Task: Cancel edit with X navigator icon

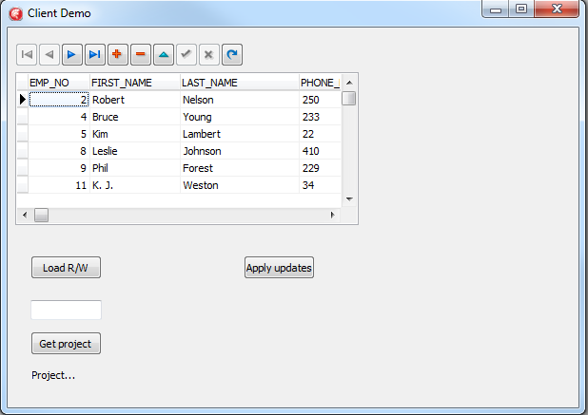Action: pos(209,55)
